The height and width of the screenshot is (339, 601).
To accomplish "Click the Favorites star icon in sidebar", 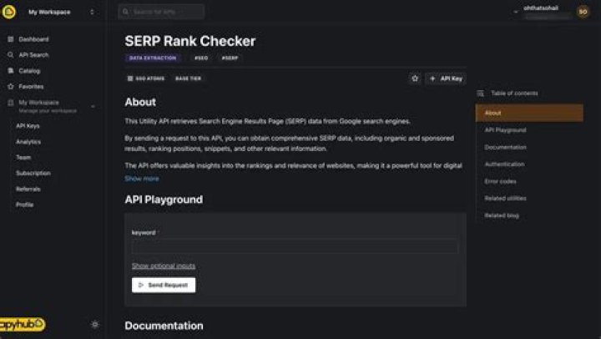I will (11, 86).
